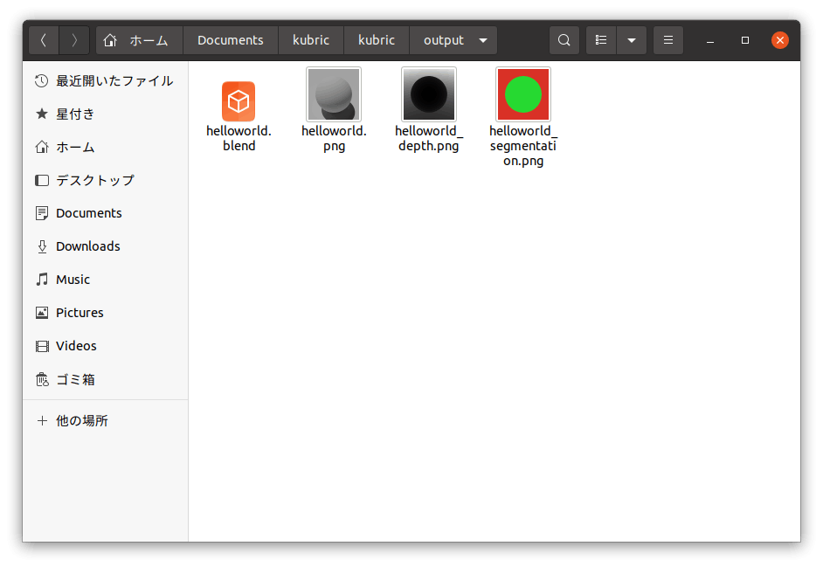Open view options dropdown arrow
The width and height of the screenshot is (823, 567).
[632, 40]
